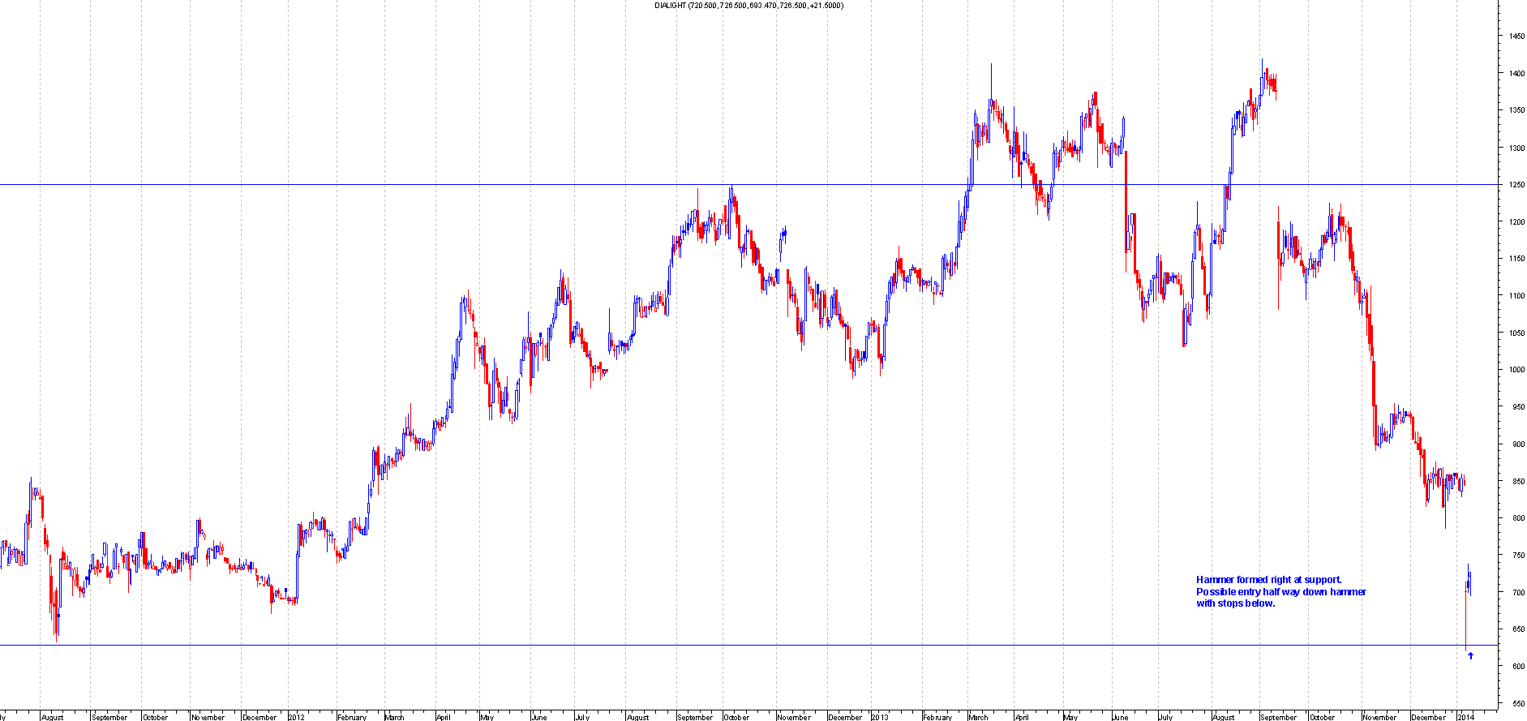Click the blue up arrow under the hammer
Screen dimensions: 1527x721
click(x=1470, y=655)
